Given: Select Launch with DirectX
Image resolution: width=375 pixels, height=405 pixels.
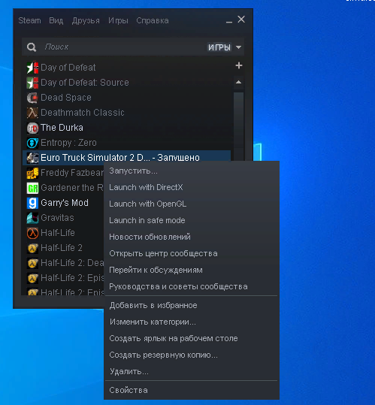Looking at the screenshot, I should tap(192, 187).
